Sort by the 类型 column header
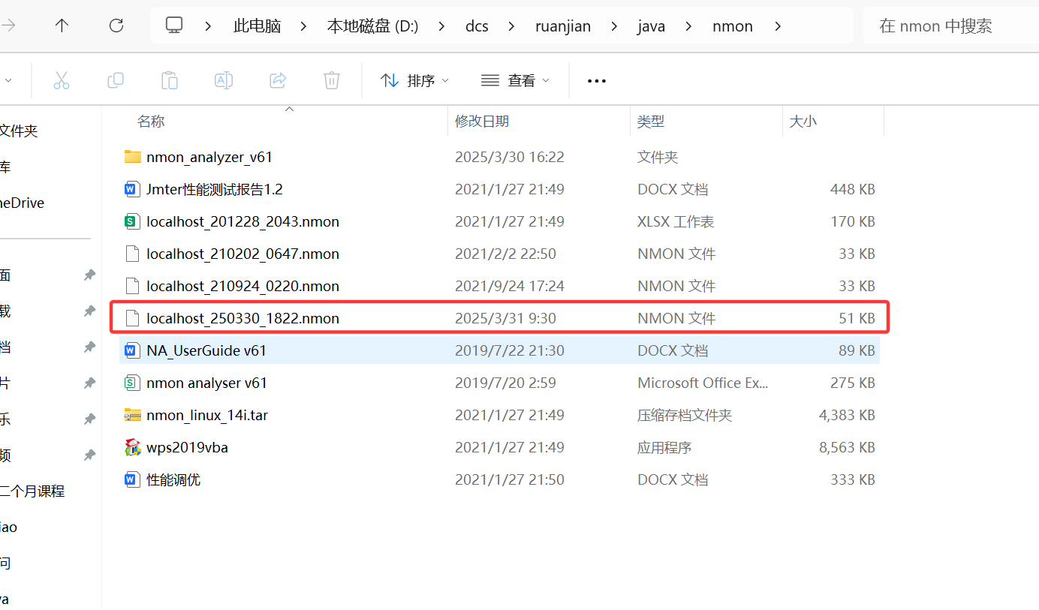The height and width of the screenshot is (610, 1039). click(651, 121)
